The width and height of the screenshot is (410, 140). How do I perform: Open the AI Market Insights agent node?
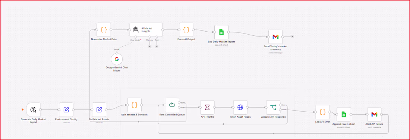pyautogui.click(x=146, y=30)
